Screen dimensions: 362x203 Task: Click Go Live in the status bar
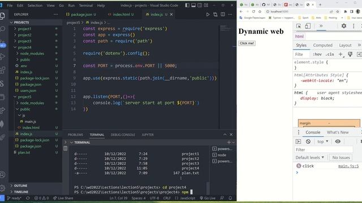tap(208, 198)
